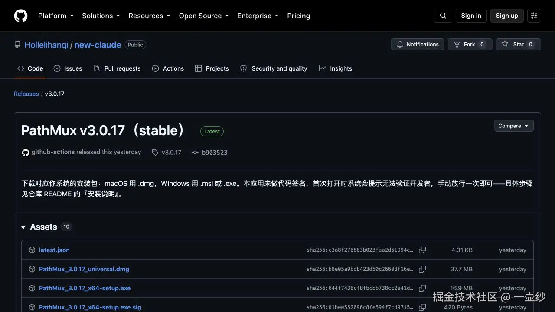Star the new-claude repository

pyautogui.click(x=518, y=44)
